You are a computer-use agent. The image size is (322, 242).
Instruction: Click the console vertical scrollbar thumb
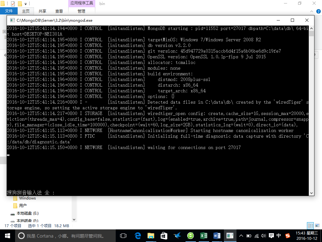coord(311,33)
